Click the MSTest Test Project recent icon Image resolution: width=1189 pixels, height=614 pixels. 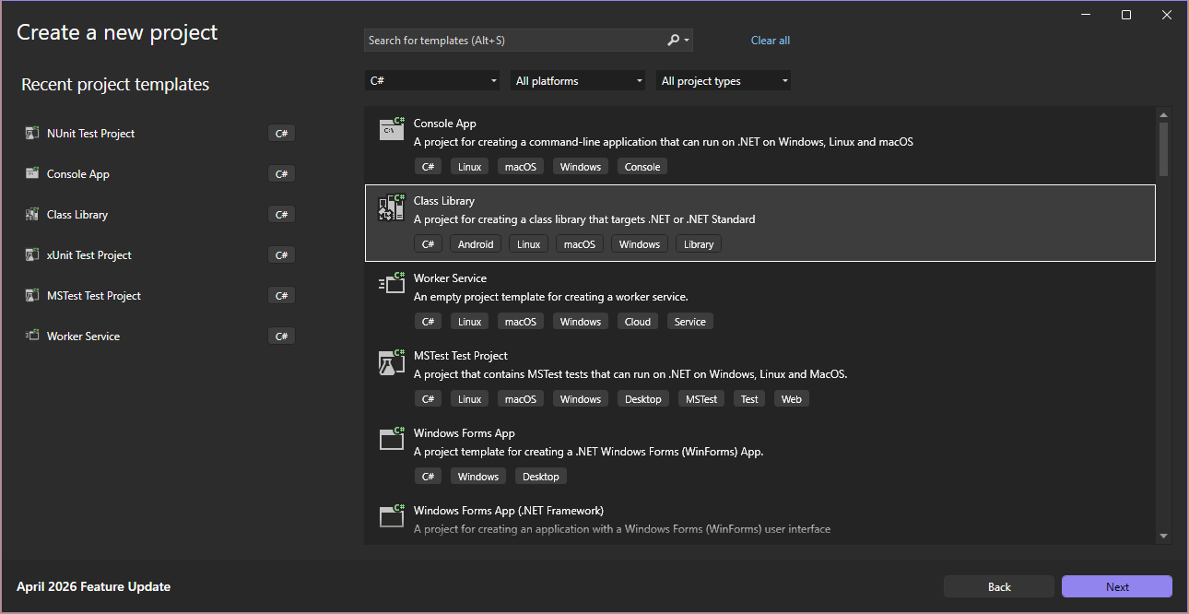[x=31, y=295]
